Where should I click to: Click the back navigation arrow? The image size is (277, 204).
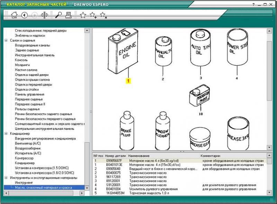[24, 15]
